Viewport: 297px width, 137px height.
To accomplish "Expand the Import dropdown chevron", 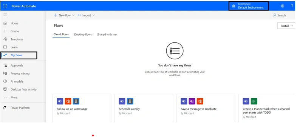I will point(94,15).
